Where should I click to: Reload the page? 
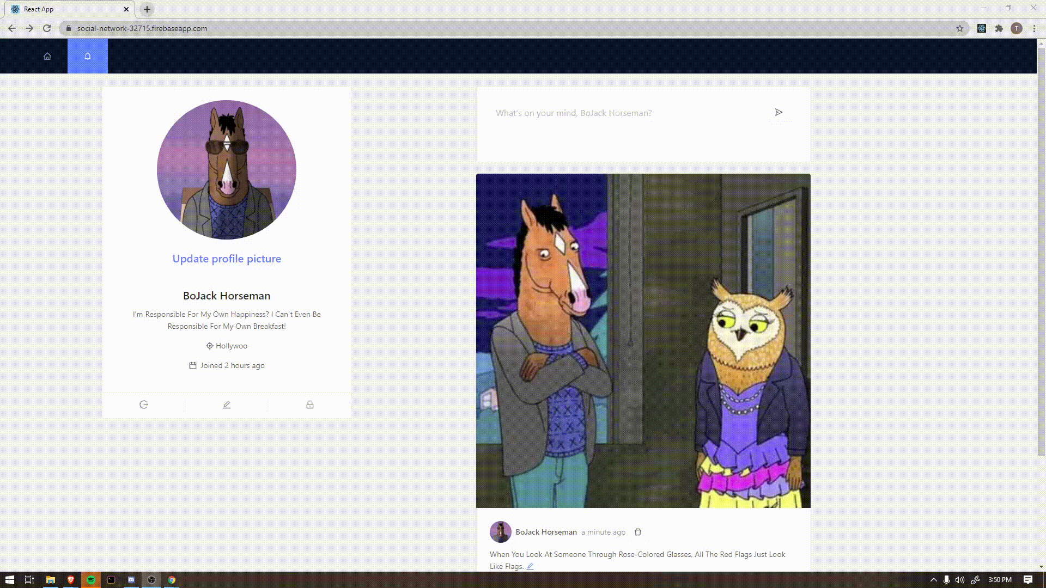click(47, 28)
